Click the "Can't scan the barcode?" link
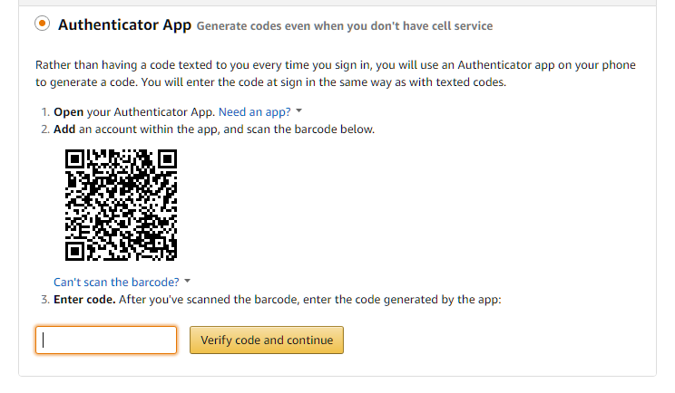 pos(116,283)
